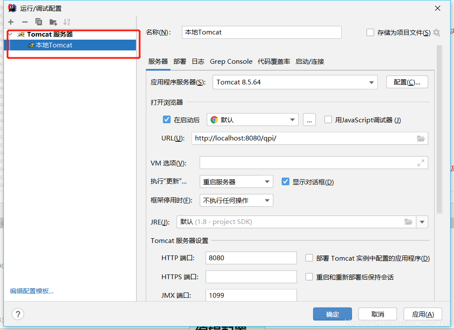Image resolution: width=454 pixels, height=330 pixels.
Task: Switch to the 部署 tab
Action: [x=180, y=62]
